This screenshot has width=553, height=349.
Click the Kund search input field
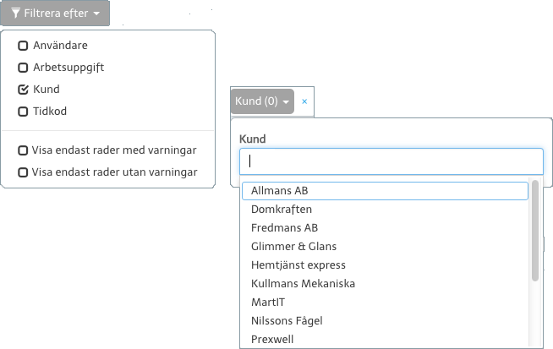pos(391,161)
